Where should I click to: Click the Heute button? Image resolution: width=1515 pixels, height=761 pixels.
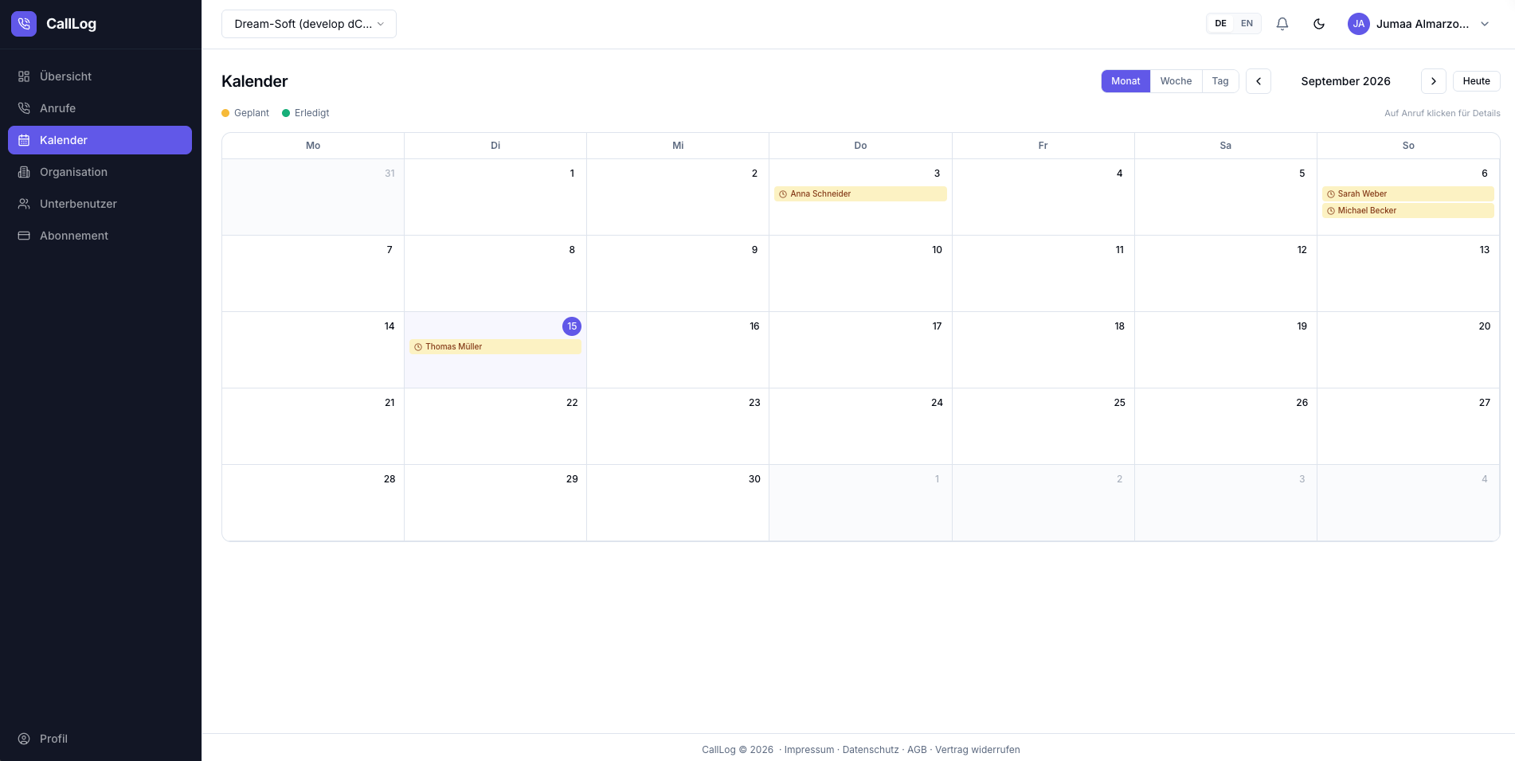(x=1476, y=81)
